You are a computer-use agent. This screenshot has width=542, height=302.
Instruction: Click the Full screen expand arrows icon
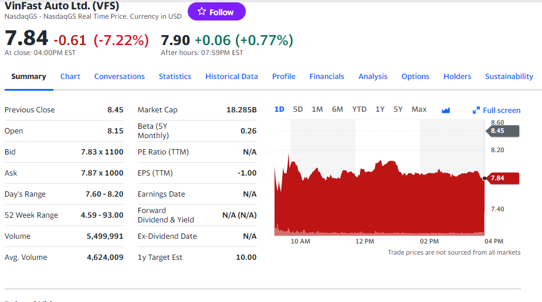click(476, 111)
